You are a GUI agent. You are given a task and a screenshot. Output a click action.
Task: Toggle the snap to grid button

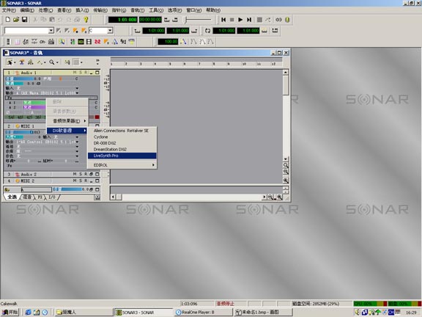[x=76, y=62]
